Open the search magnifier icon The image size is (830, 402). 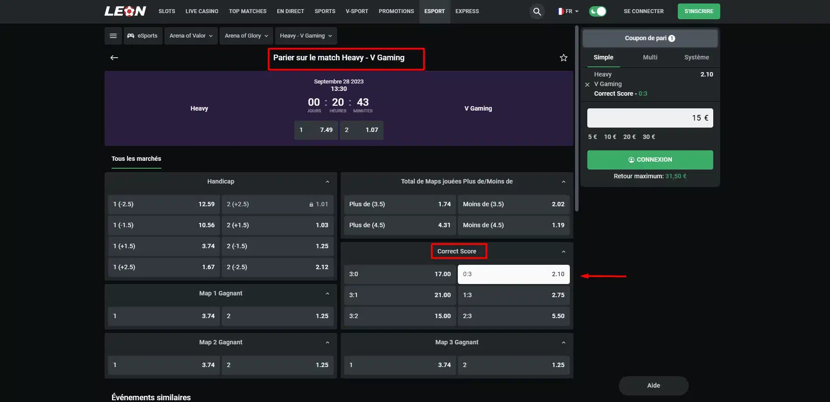537,11
